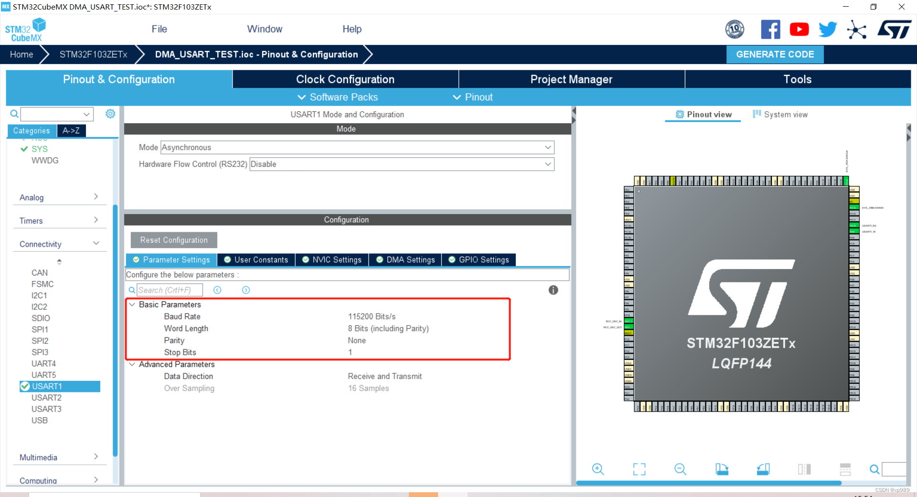Zoom out of the pinout view
The image size is (917, 497).
pyautogui.click(x=680, y=469)
